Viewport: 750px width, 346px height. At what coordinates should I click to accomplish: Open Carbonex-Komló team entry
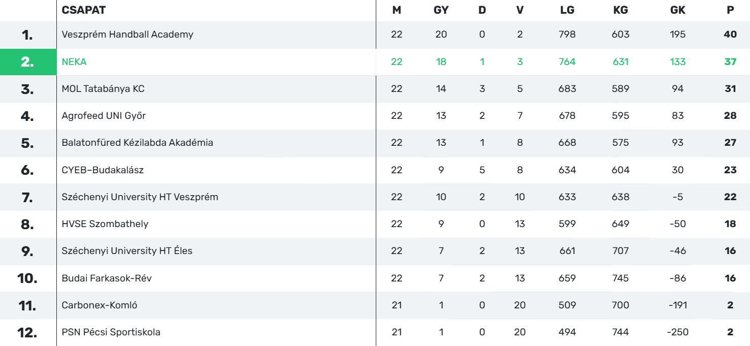tap(100, 305)
